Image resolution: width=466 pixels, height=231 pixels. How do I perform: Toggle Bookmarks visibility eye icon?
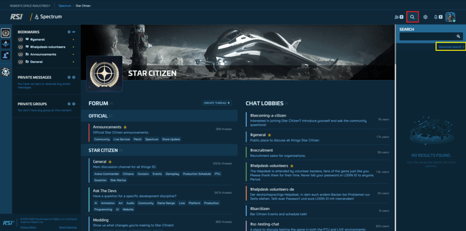coord(74,32)
